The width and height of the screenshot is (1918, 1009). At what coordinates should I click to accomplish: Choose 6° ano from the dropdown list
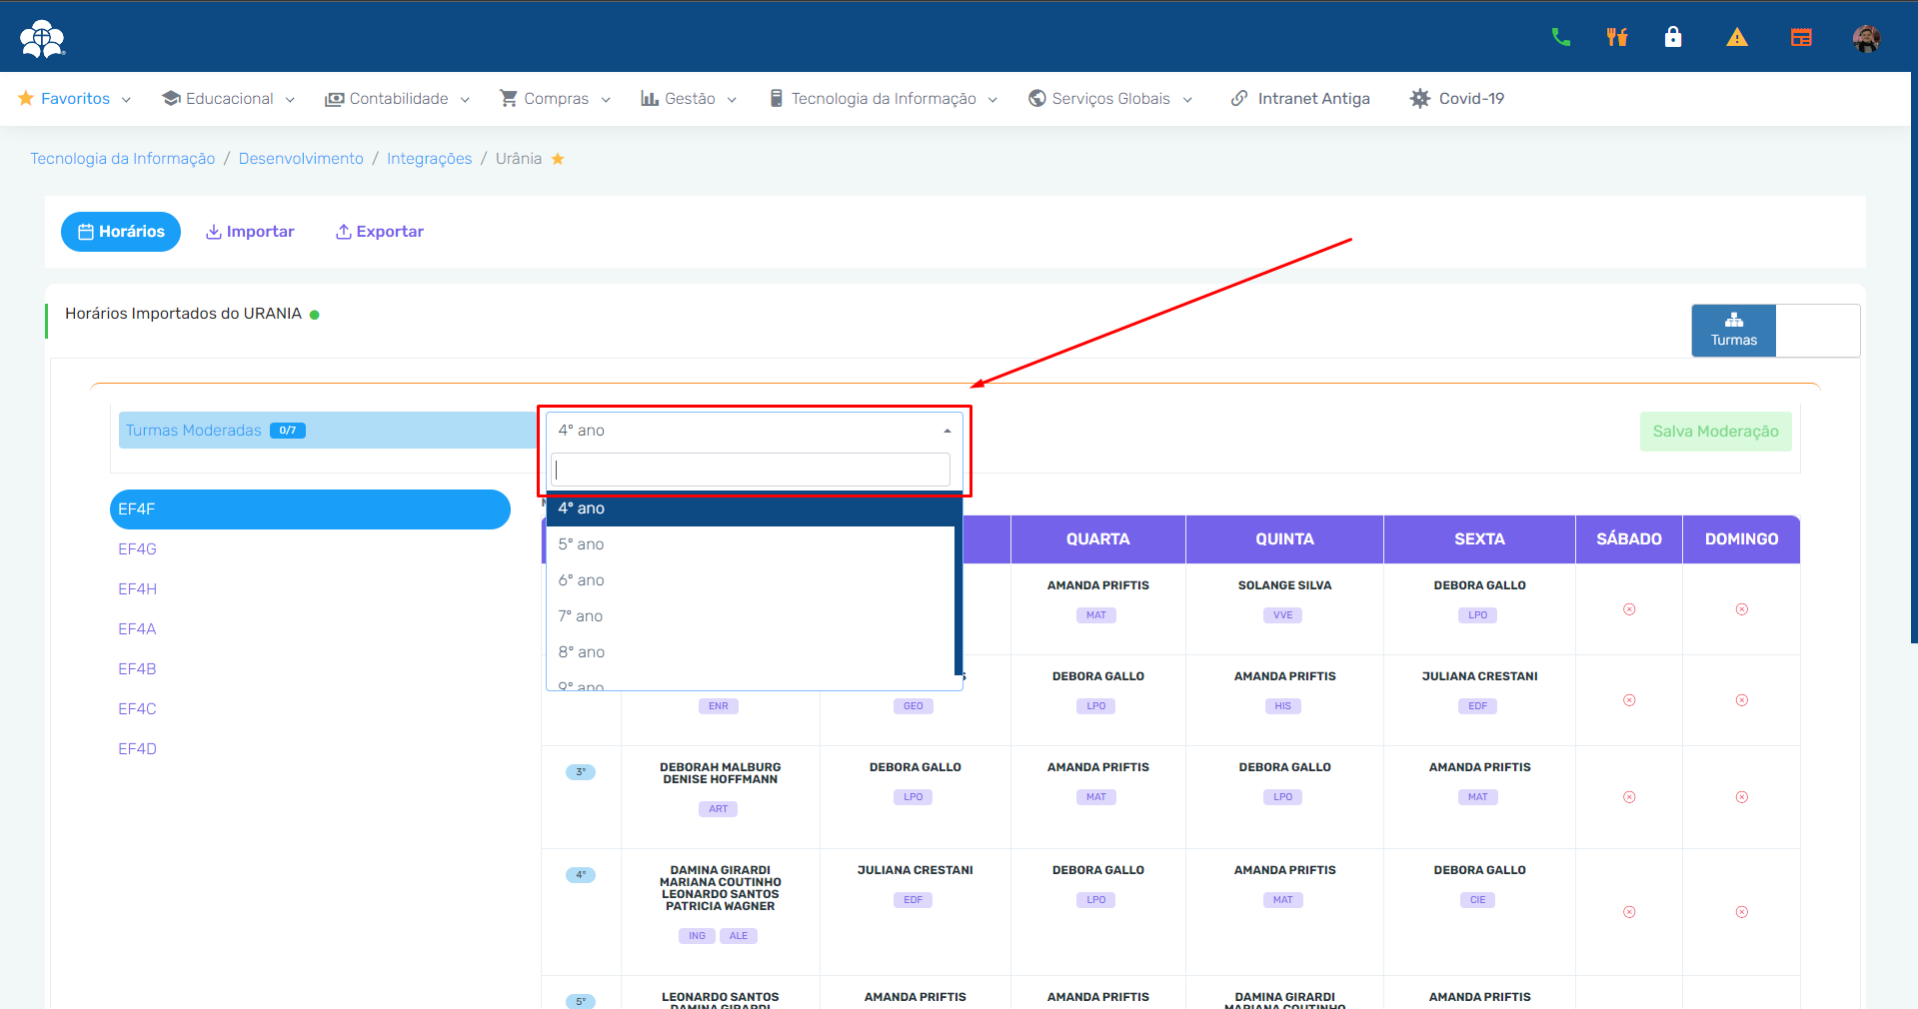[x=582, y=580]
